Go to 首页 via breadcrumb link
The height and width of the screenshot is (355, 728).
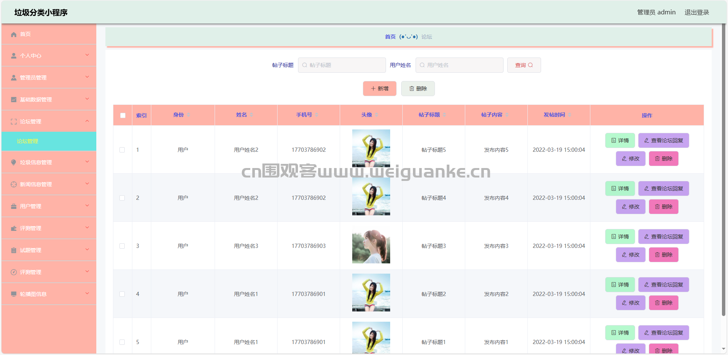390,37
